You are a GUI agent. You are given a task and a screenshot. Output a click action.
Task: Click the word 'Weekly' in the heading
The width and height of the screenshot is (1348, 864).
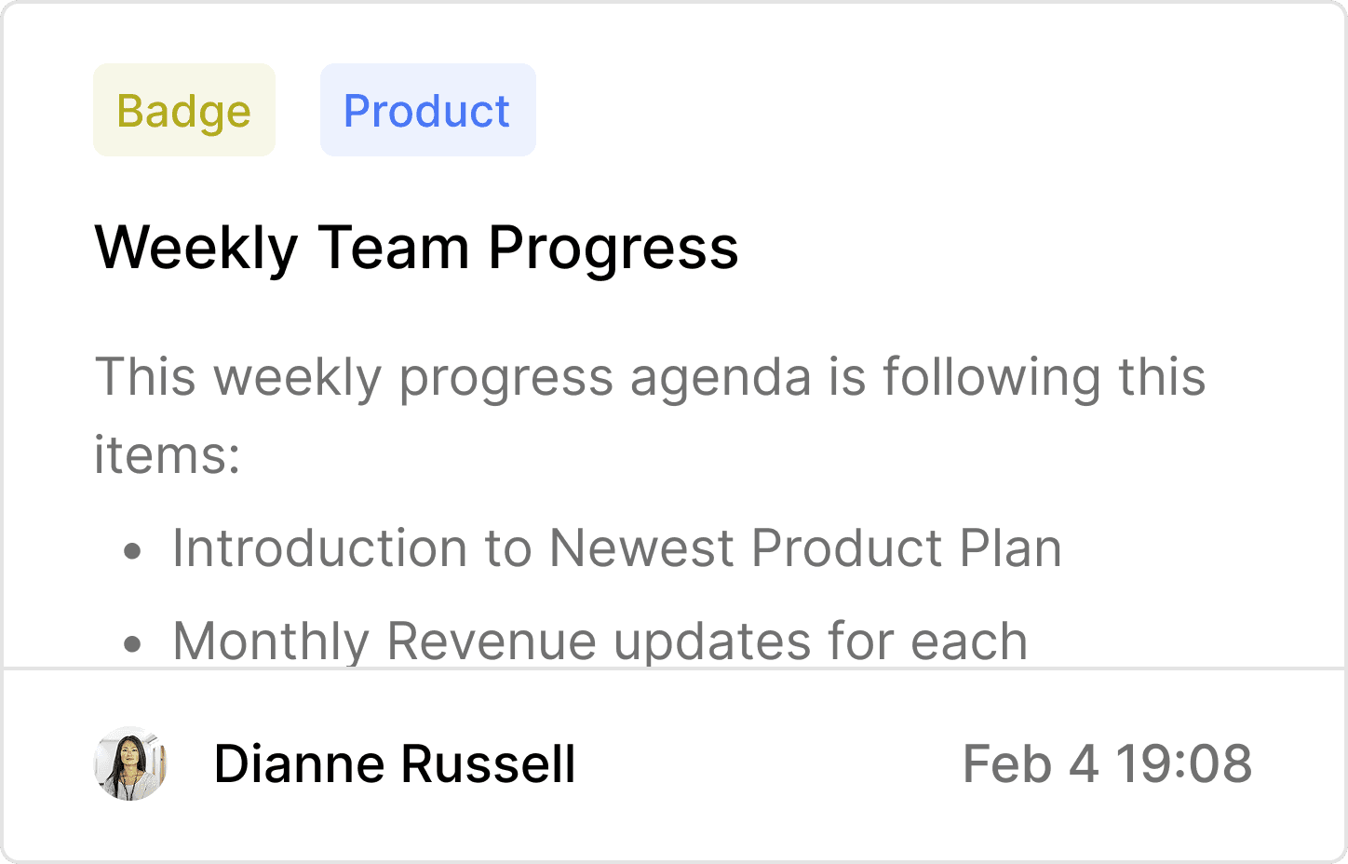(x=196, y=250)
